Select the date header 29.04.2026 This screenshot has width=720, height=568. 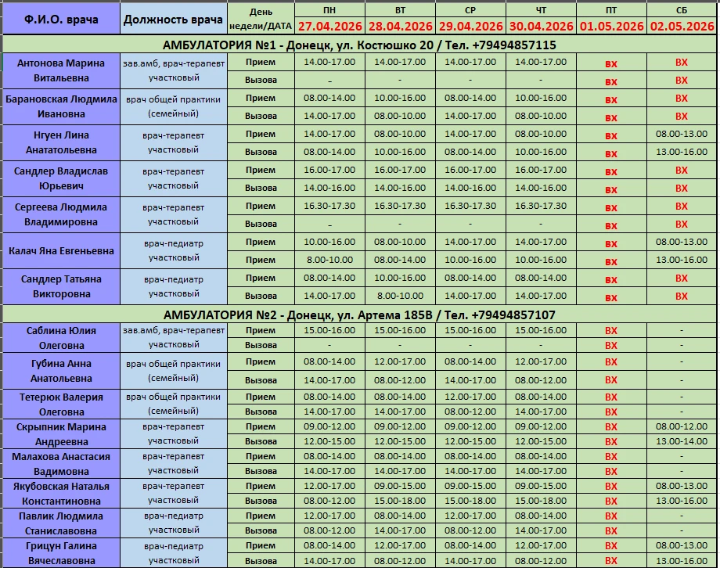(470, 26)
